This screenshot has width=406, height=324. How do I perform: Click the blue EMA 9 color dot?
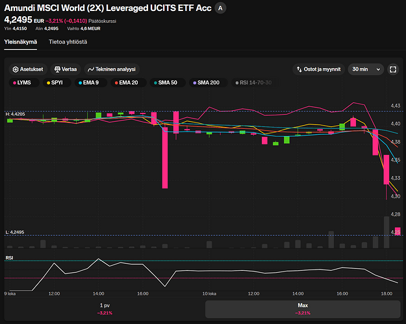[81, 83]
